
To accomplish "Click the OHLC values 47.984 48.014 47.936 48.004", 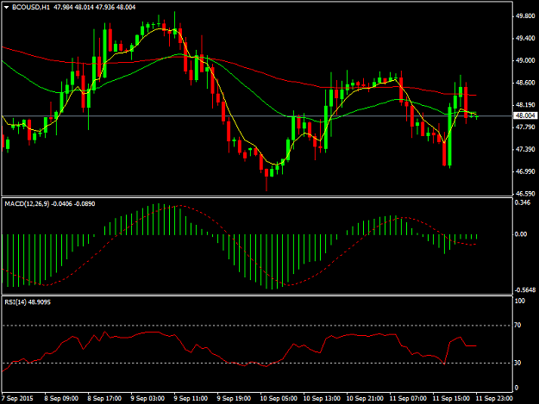I will tap(95, 7).
